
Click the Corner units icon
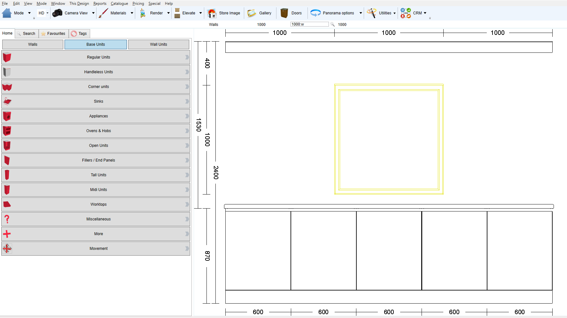tap(7, 87)
